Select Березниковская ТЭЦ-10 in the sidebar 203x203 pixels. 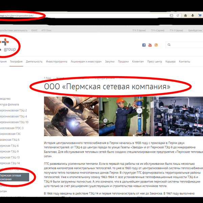(14, 122)
